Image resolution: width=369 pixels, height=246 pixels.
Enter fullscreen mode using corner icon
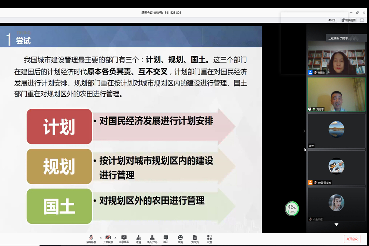[362, 20]
